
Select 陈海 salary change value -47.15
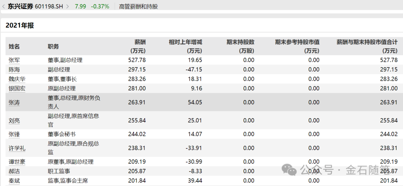click(x=194, y=70)
